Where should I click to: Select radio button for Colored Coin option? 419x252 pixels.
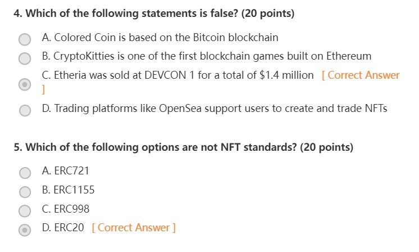pos(25,39)
